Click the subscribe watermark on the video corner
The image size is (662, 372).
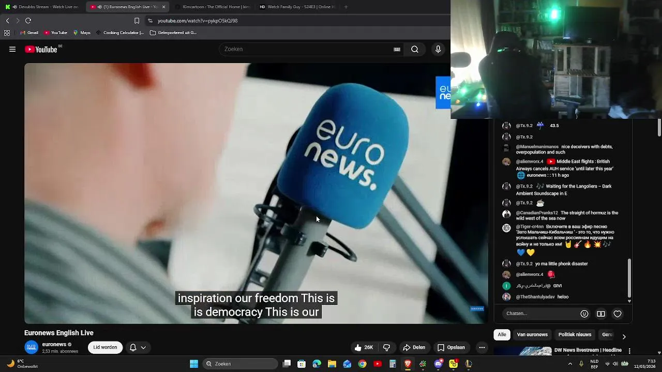(477, 309)
